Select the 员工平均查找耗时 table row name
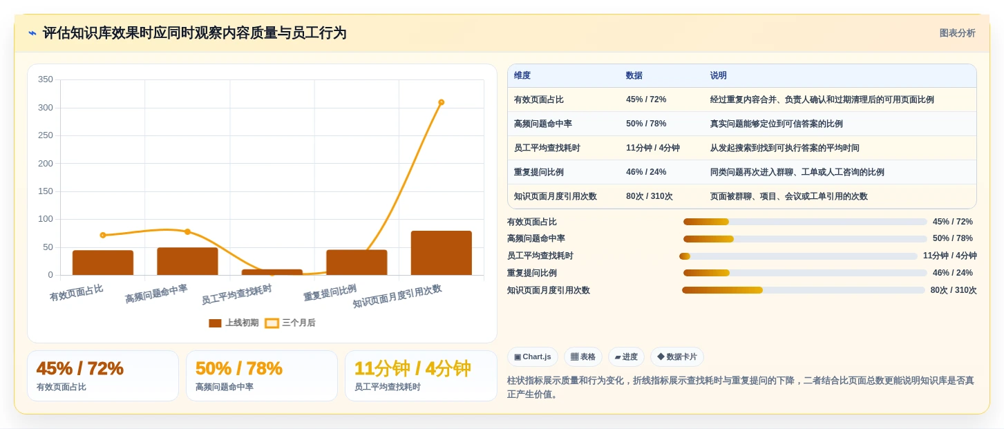This screenshot has height=429, width=1004. (547, 148)
